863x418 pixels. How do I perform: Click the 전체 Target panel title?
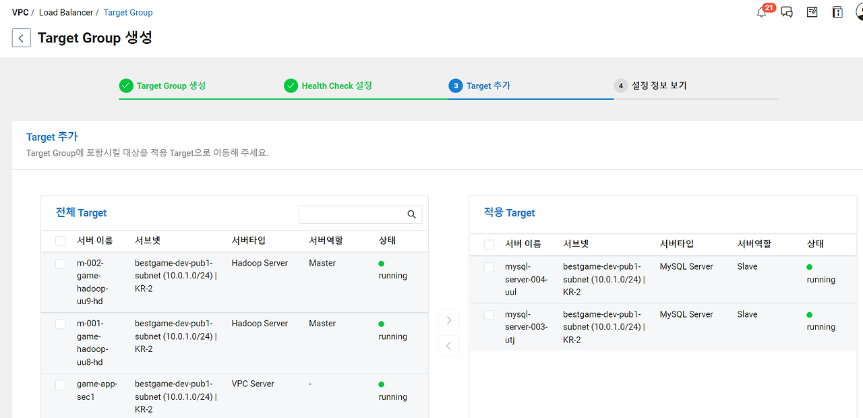(x=82, y=213)
